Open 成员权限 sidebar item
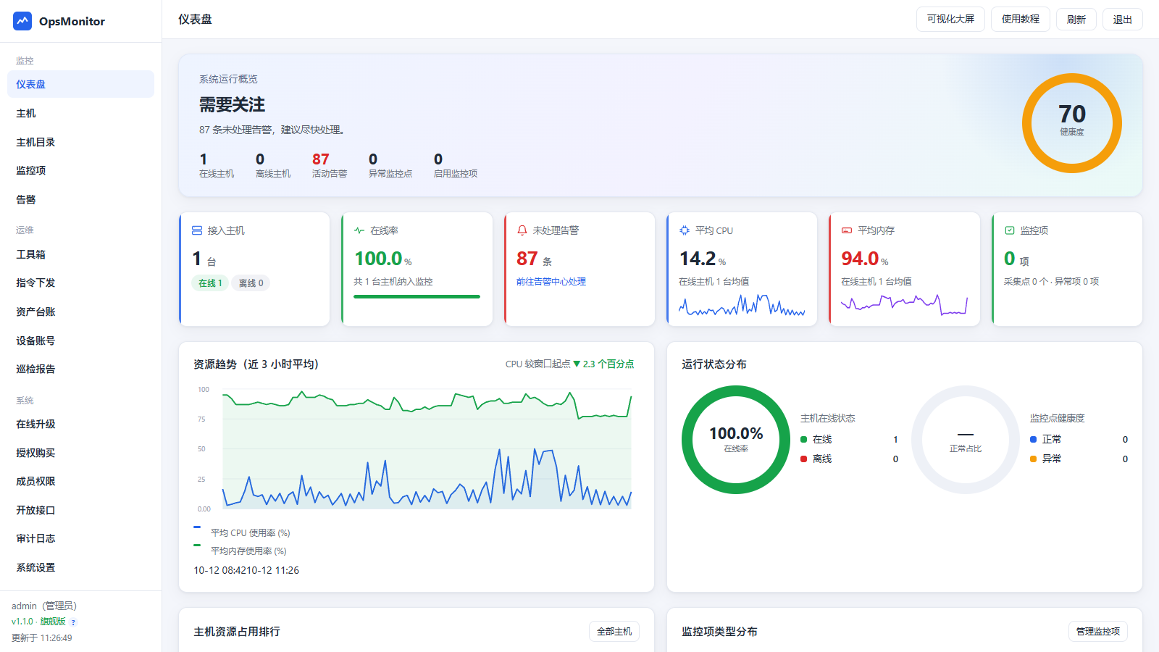This screenshot has width=1159, height=652. (x=80, y=481)
